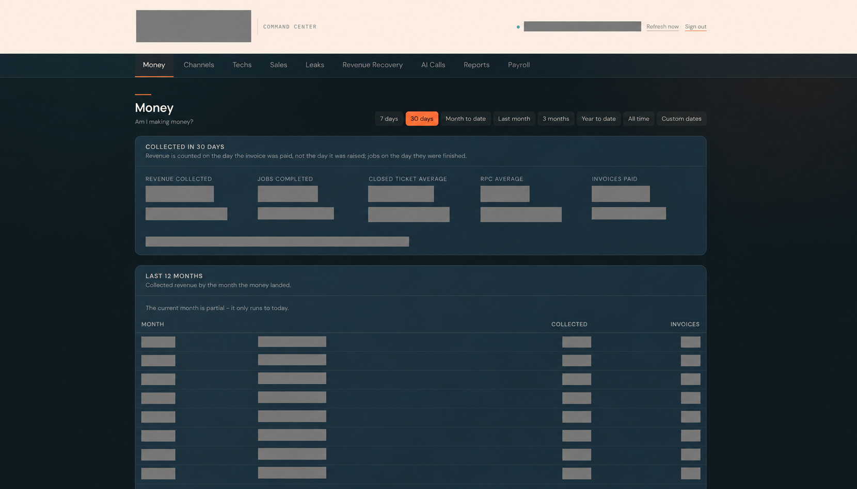Select the 7 days range
Screen dimensions: 857x489
tap(389, 119)
